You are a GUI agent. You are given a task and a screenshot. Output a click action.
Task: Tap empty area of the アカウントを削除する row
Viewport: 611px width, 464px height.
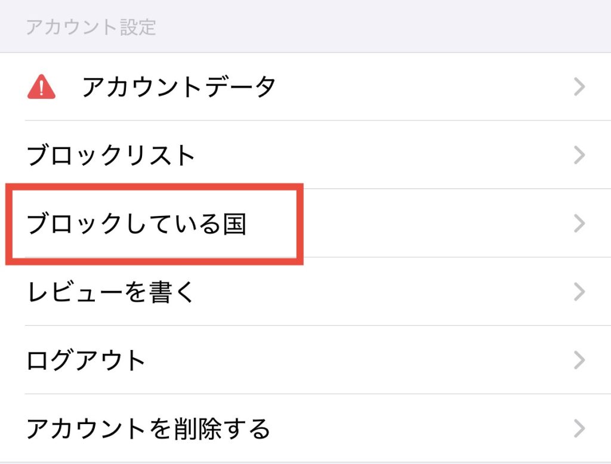click(x=418, y=428)
